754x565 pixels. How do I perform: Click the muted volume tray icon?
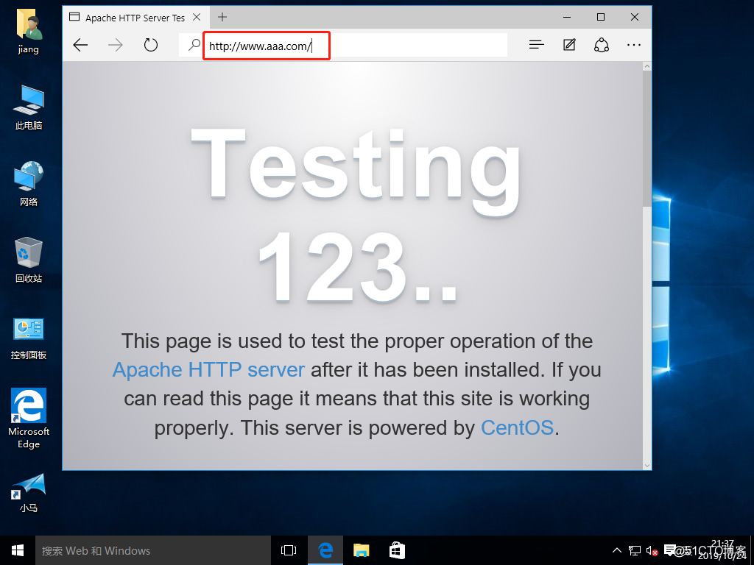click(652, 550)
